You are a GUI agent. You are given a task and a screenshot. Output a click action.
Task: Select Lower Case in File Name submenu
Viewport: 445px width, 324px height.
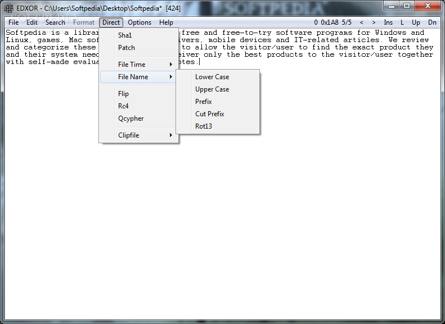218,77
